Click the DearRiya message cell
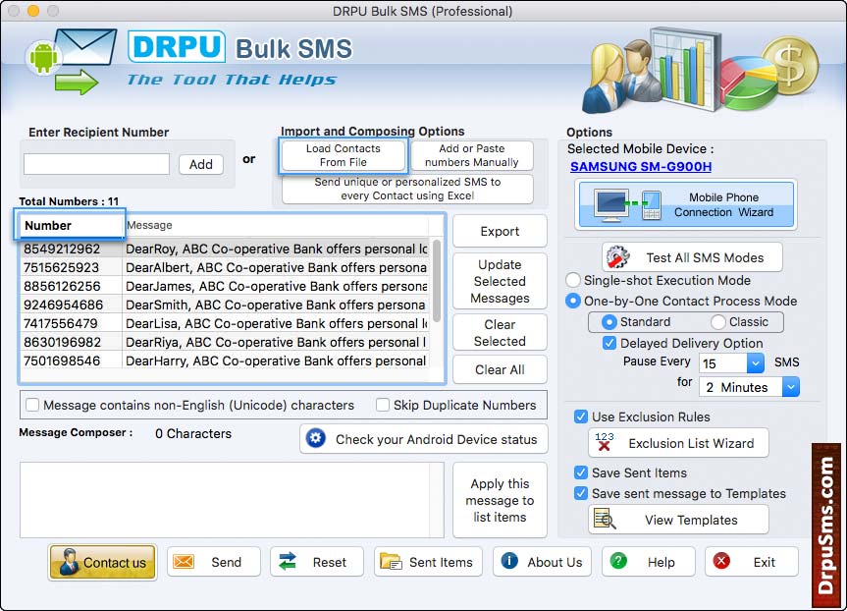This screenshot has width=847, height=611. pyautogui.click(x=276, y=342)
